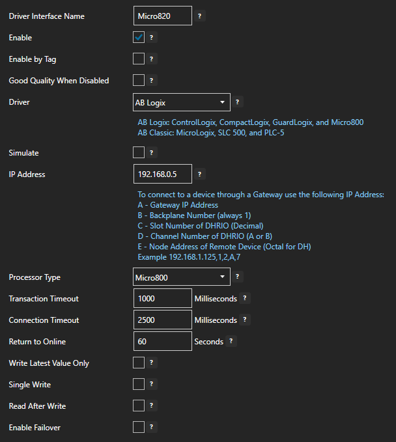Click the AB Logix description line

click(x=251, y=122)
